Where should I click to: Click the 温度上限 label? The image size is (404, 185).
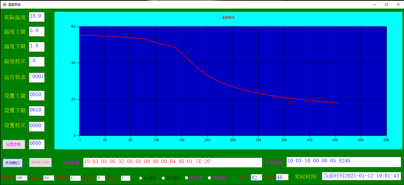point(15,32)
